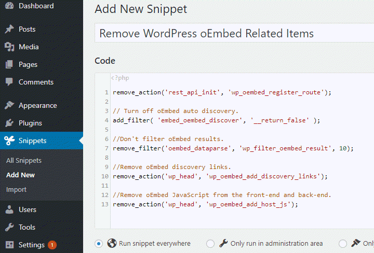This screenshot has width=374, height=253.
Task: Click the Code section heading
Action: click(105, 61)
